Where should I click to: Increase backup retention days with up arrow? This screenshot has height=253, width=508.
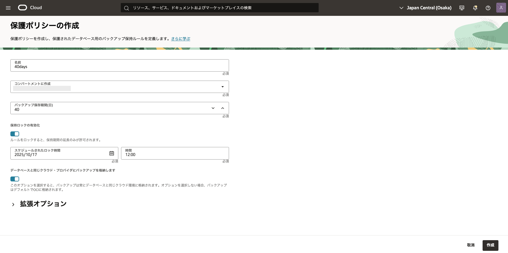pyautogui.click(x=223, y=108)
